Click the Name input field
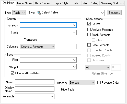 tap(34, 82)
